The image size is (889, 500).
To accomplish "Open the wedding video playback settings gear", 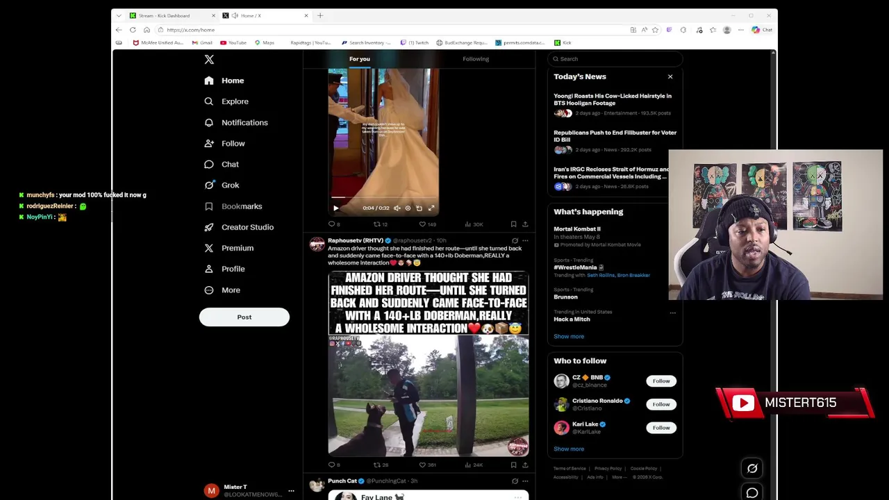I will (x=408, y=208).
